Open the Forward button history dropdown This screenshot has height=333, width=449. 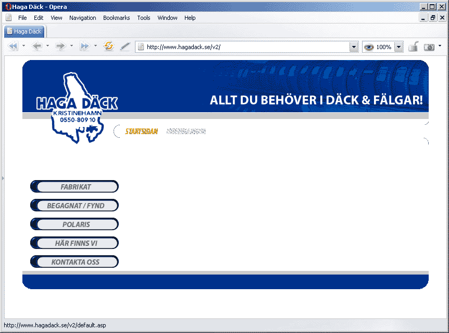[x=71, y=45]
